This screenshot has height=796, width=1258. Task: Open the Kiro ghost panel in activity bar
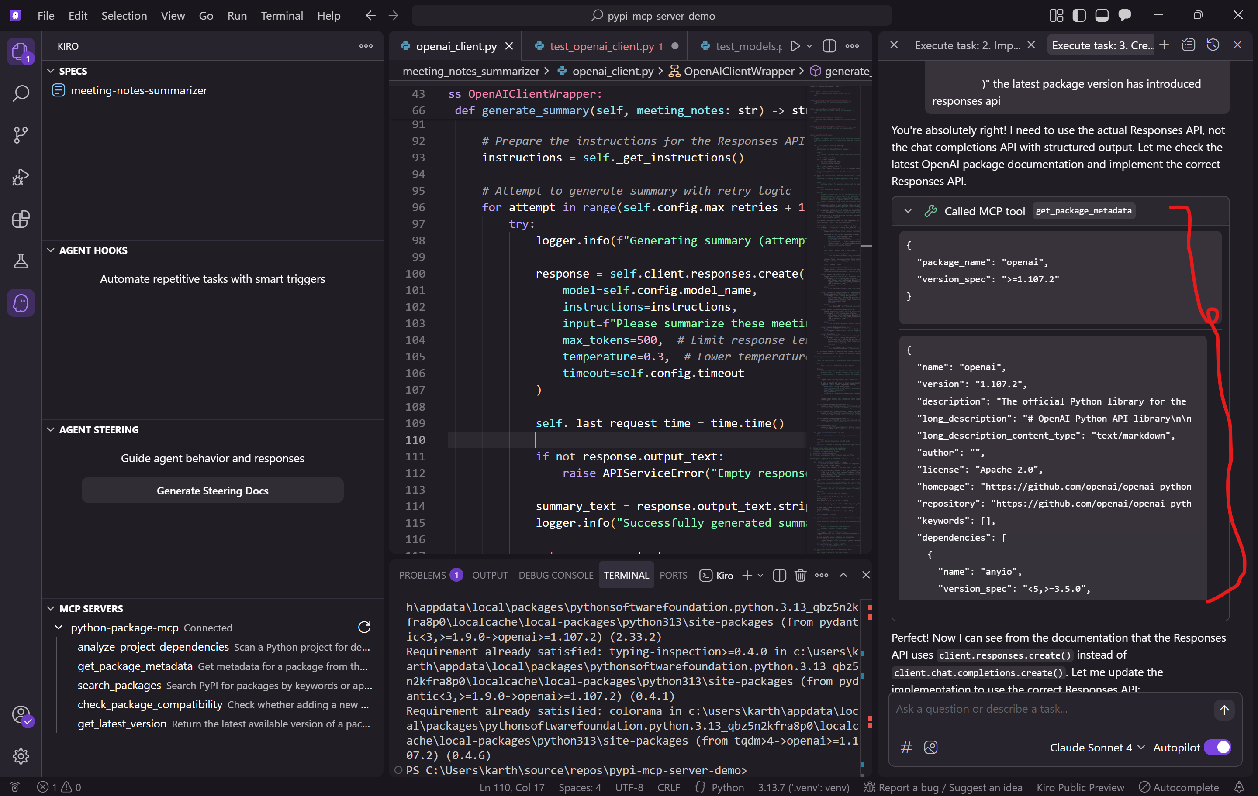tap(21, 303)
